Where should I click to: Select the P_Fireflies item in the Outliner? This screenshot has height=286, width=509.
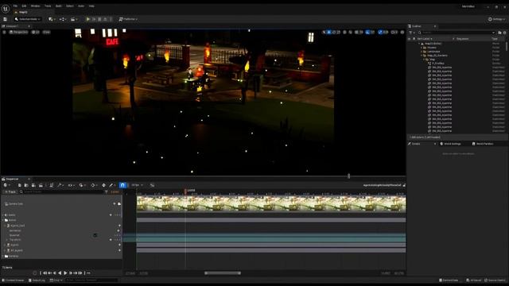pos(438,64)
